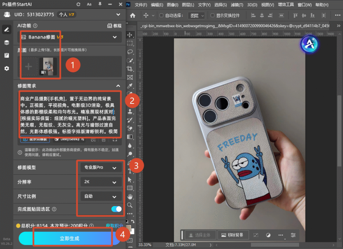Open the properties sliders icon in contextual bar
The width and height of the screenshot is (343, 249).
(x=293, y=235)
